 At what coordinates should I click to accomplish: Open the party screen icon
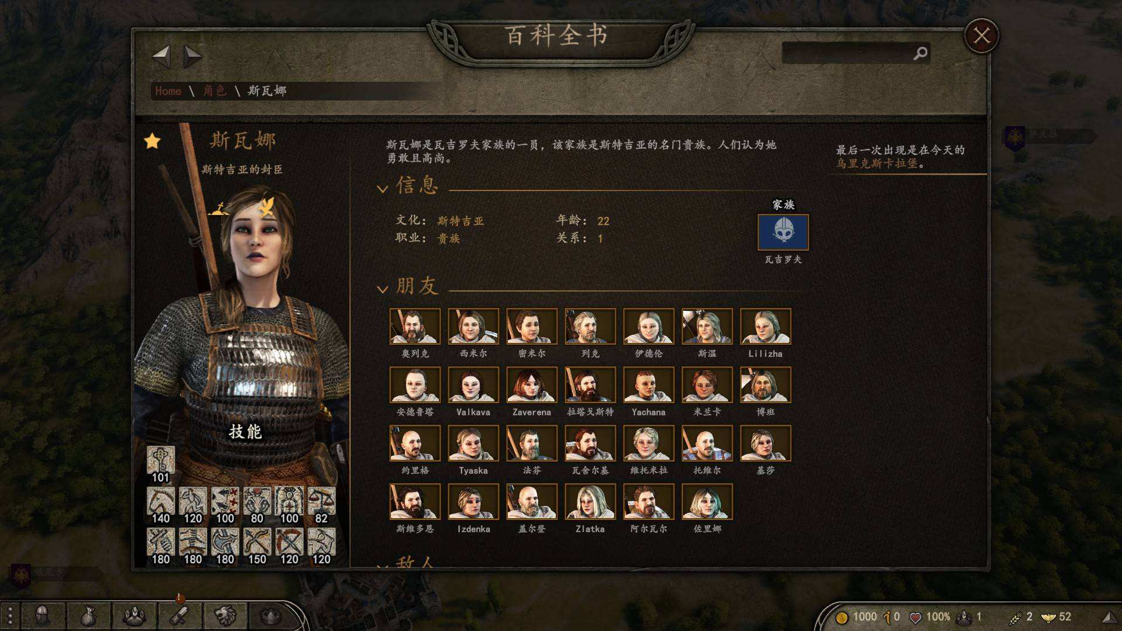pyautogui.click(x=134, y=615)
